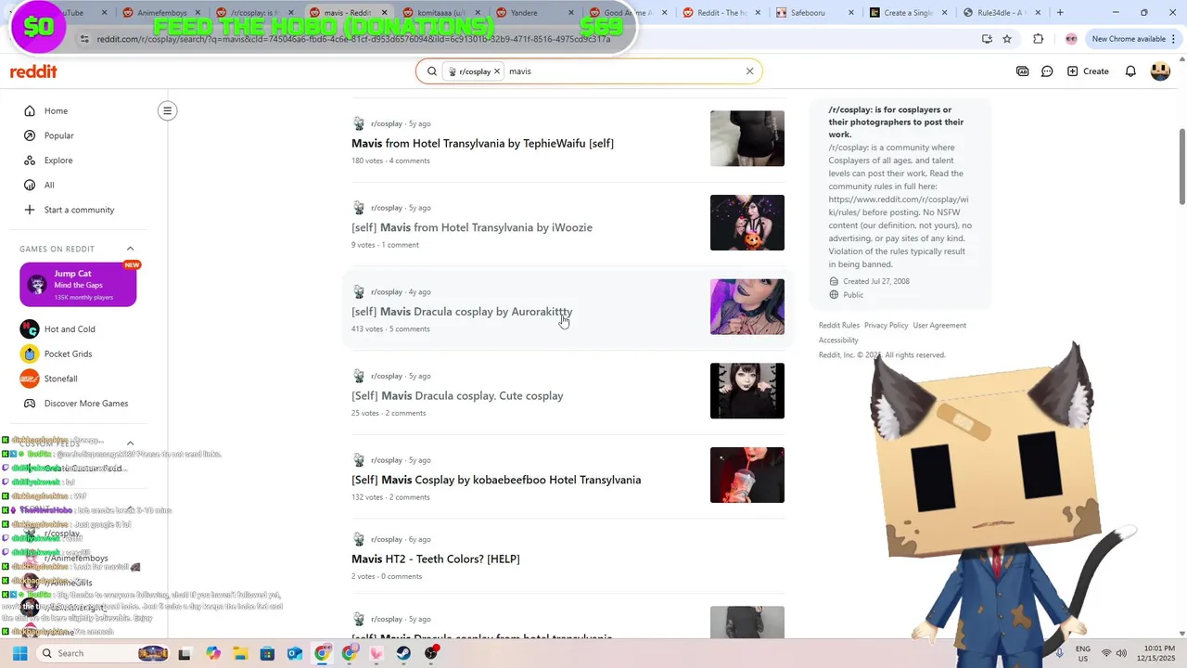This screenshot has height=668, width=1187.
Task: Open Outlook from the taskbar
Action: click(x=295, y=653)
